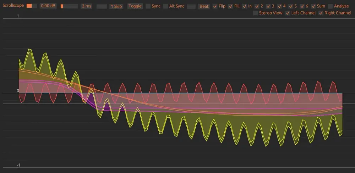This screenshot has height=173, width=355.
Task: Enable the Alt Sync checkbox
Action: point(166,6)
